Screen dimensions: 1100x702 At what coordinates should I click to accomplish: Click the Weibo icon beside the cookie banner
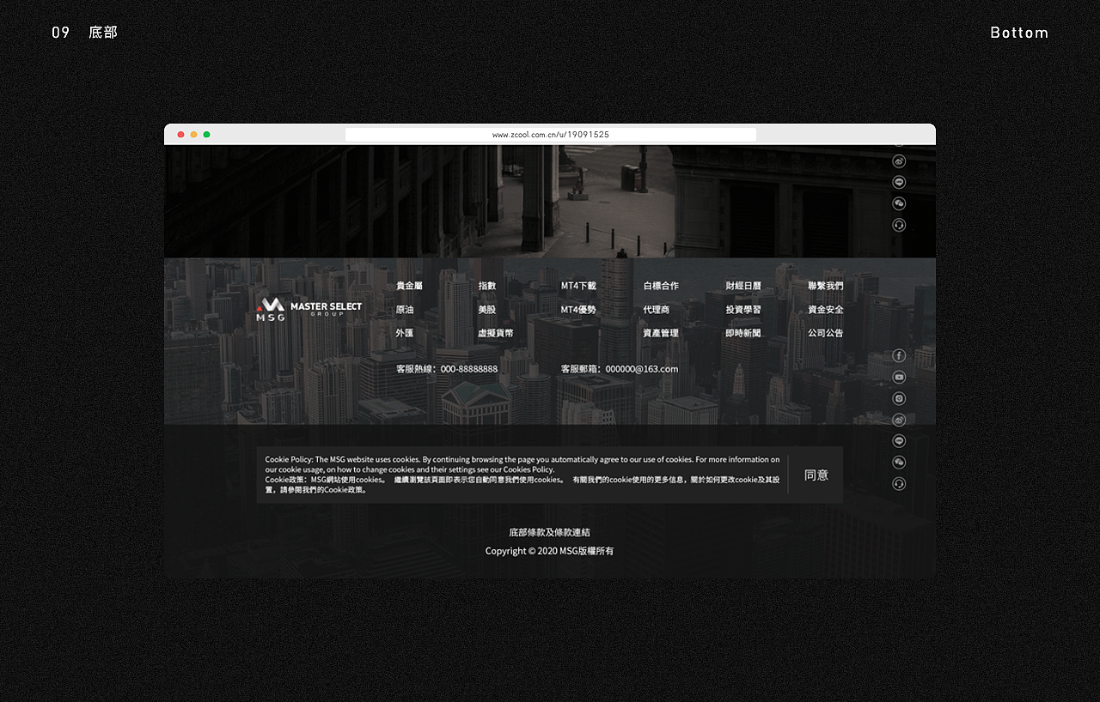pos(899,420)
